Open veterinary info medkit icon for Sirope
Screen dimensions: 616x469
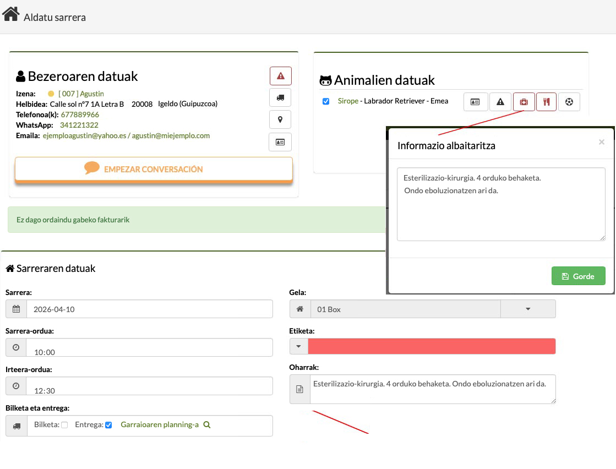coord(524,102)
